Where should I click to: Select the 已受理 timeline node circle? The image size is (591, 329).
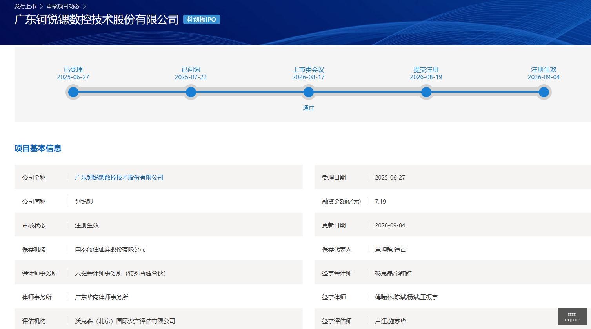click(73, 92)
